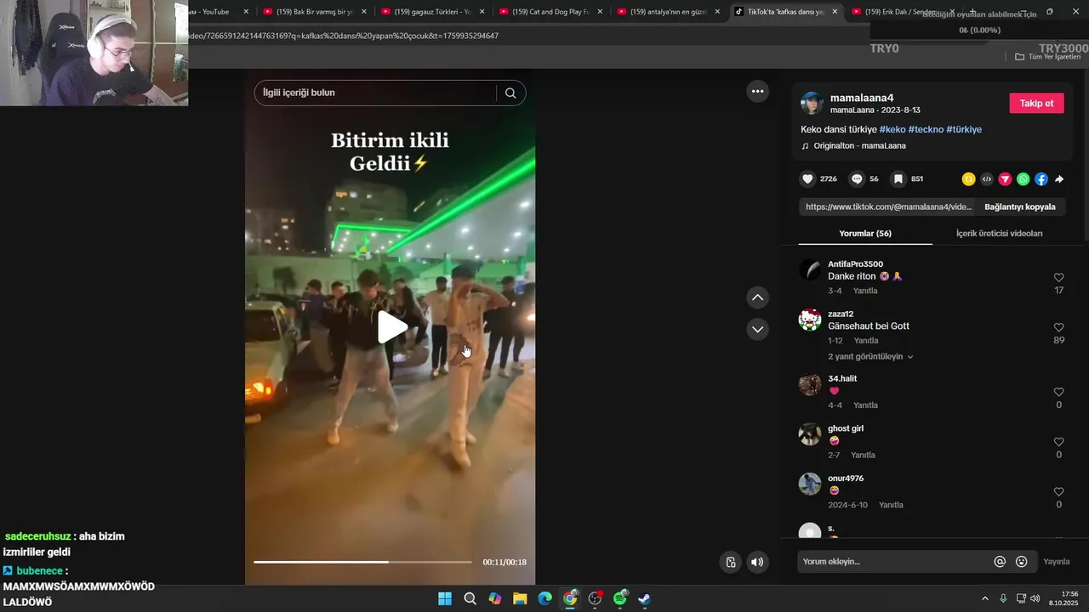1089x612 pixels.
Task: Close the TikTok'ta kafkas dansı tab
Action: tap(835, 12)
